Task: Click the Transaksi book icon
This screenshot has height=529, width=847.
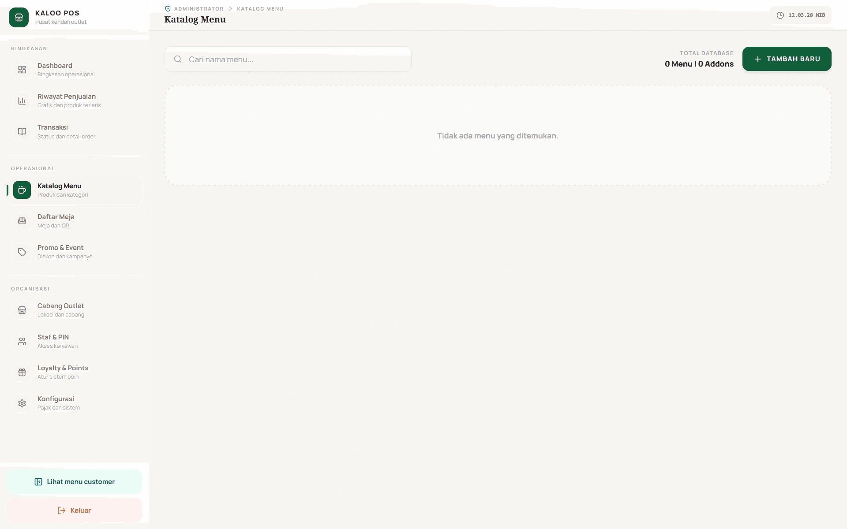Action: point(22,131)
